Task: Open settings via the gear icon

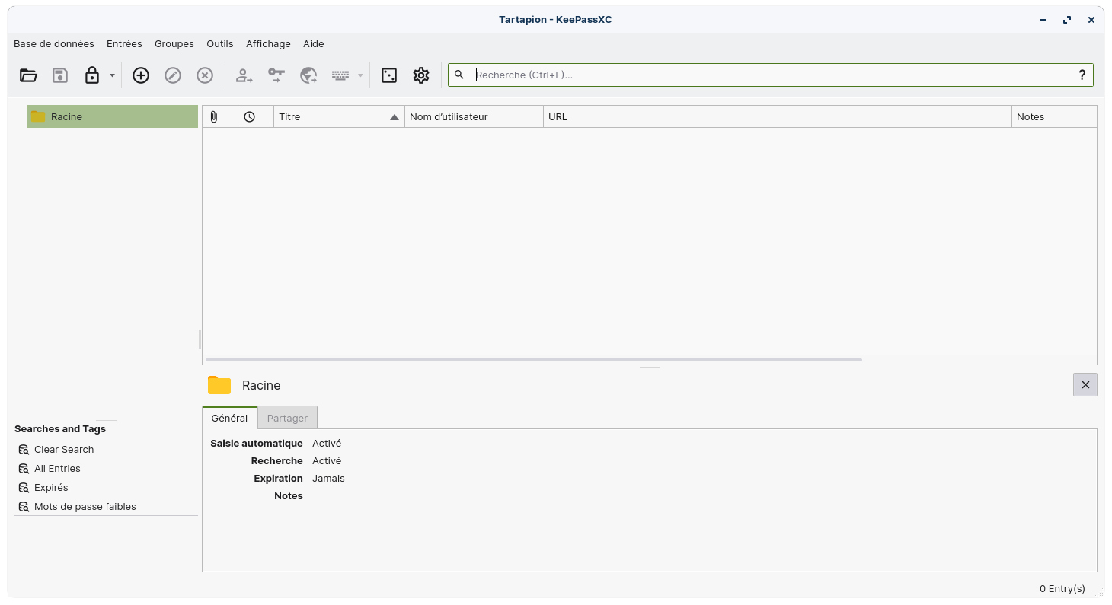Action: tap(421, 75)
